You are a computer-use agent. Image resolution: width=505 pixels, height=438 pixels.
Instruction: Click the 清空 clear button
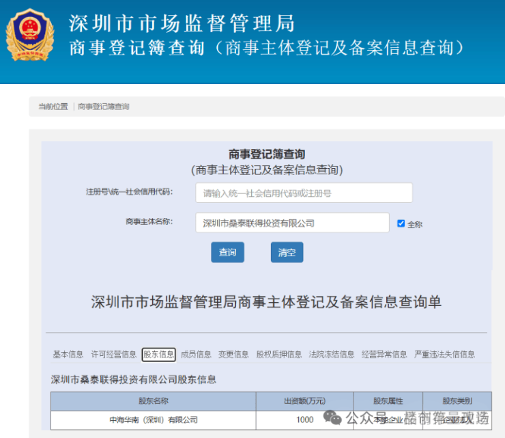point(287,252)
